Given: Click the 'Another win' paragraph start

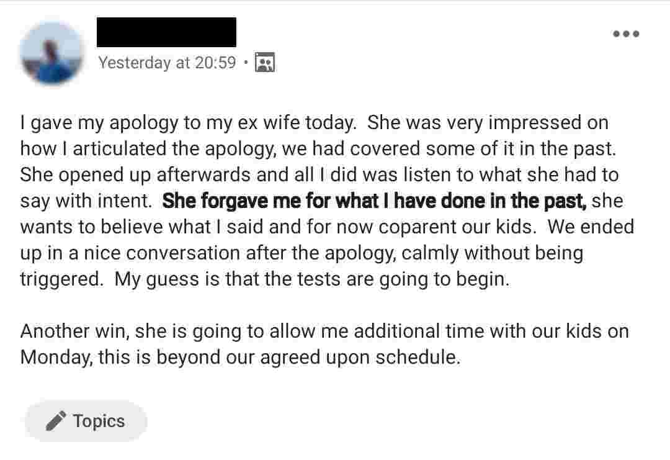Looking at the screenshot, I should click(74, 331).
